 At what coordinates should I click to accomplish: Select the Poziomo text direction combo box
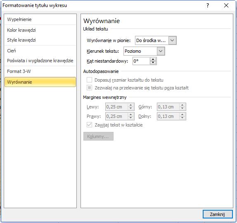[x=144, y=51]
